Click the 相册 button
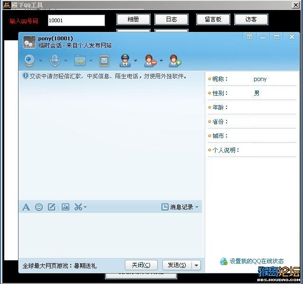This screenshot has width=303, height=284. click(133, 19)
